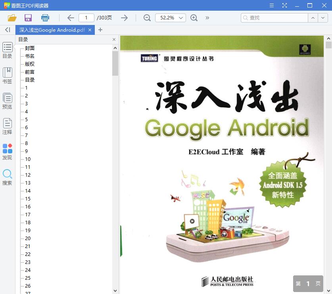Click the outline panel scrollbar thumb
The height and width of the screenshot is (294, 332).
115,63
